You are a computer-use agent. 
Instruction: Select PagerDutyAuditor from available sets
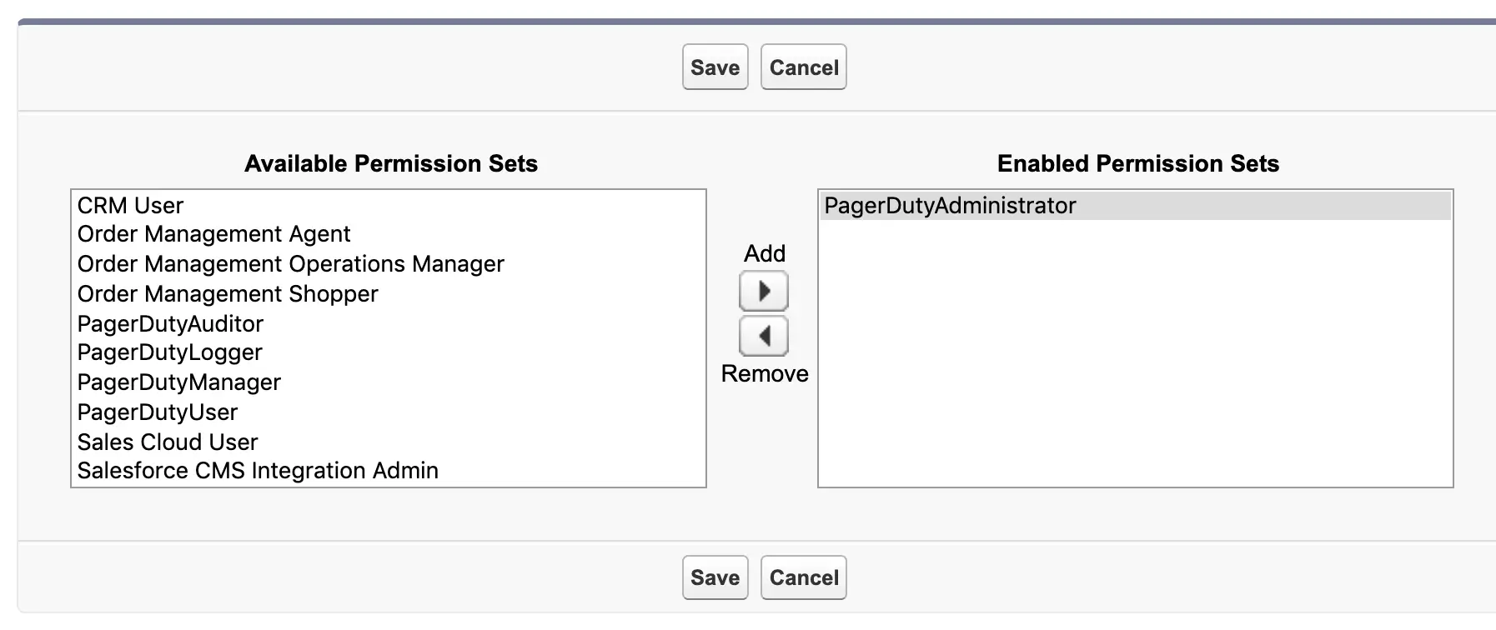coord(389,323)
